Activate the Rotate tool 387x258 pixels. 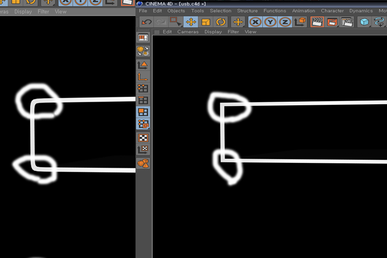coord(220,22)
